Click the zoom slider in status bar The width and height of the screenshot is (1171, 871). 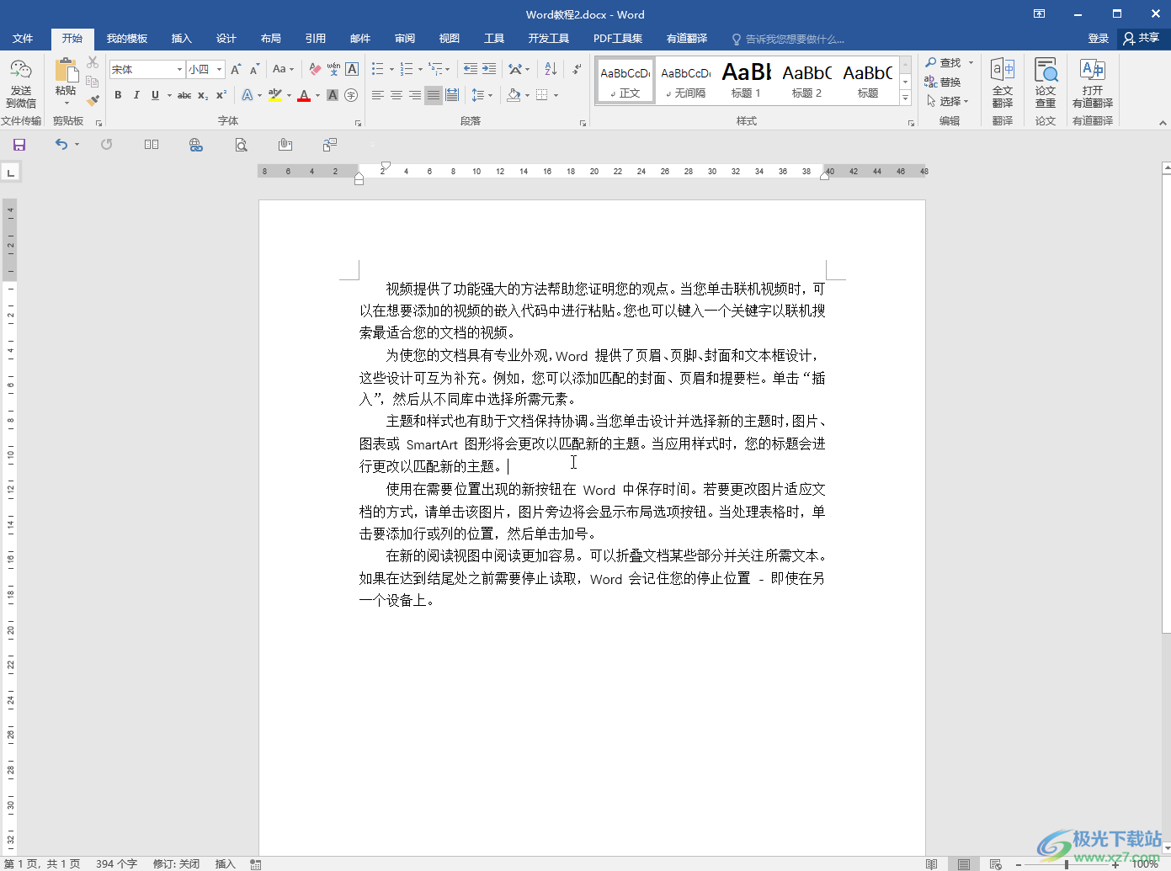click(x=1066, y=864)
